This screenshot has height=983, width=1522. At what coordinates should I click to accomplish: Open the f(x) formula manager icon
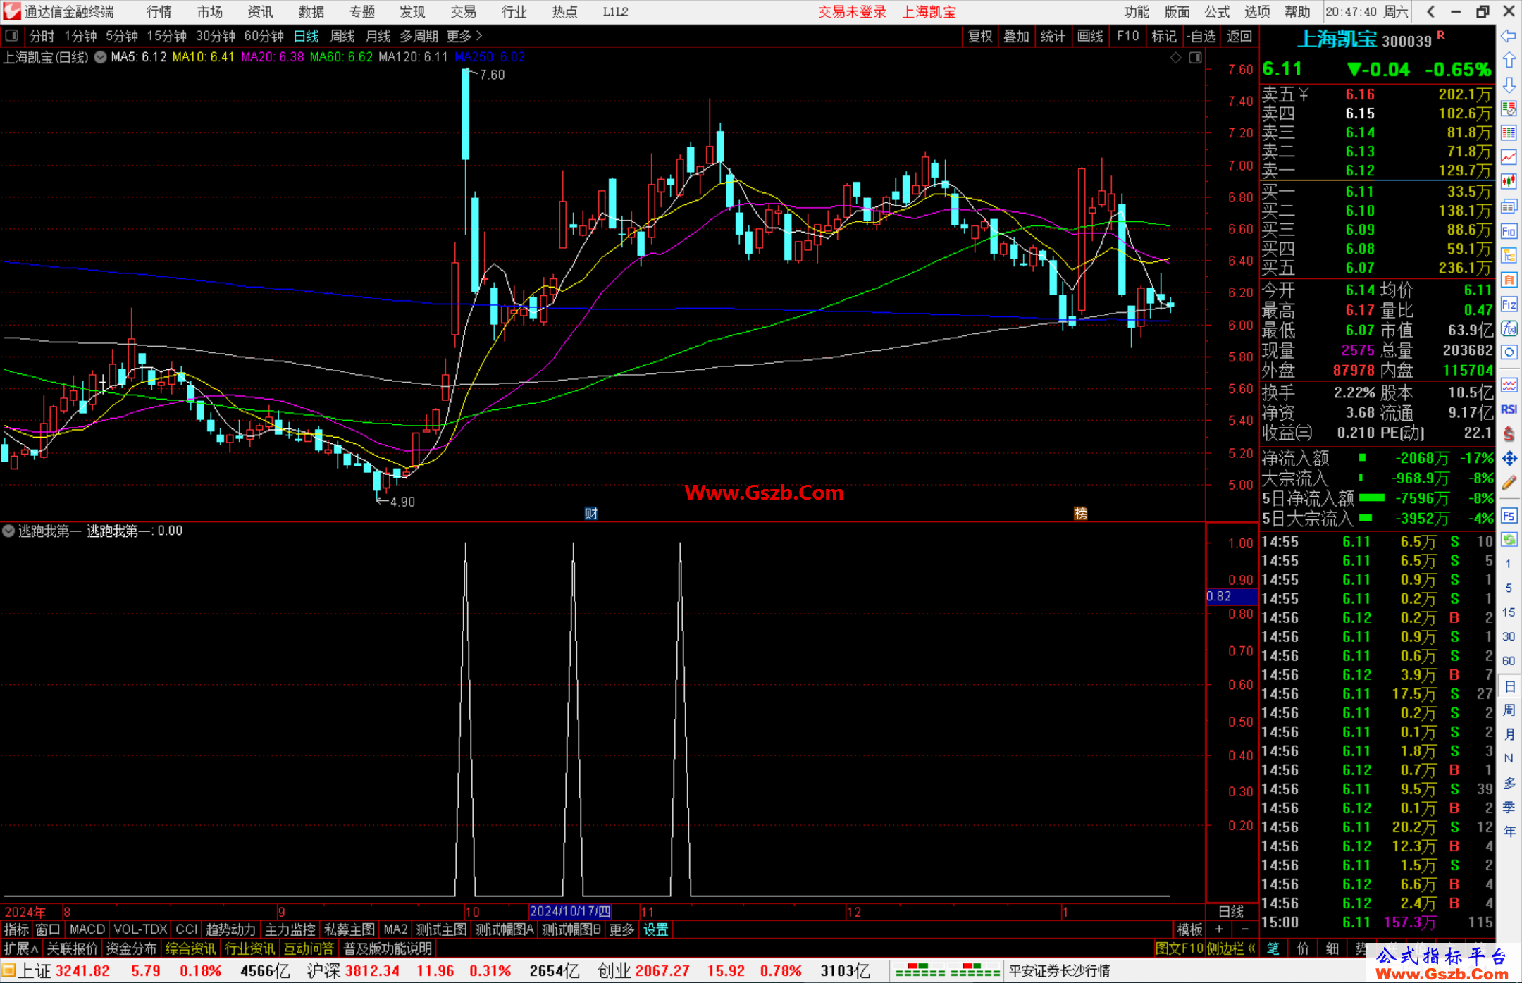tap(1509, 328)
